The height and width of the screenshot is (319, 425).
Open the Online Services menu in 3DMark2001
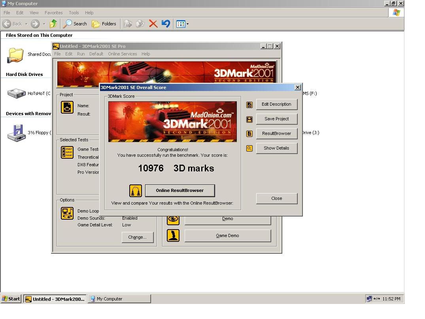[x=122, y=54]
